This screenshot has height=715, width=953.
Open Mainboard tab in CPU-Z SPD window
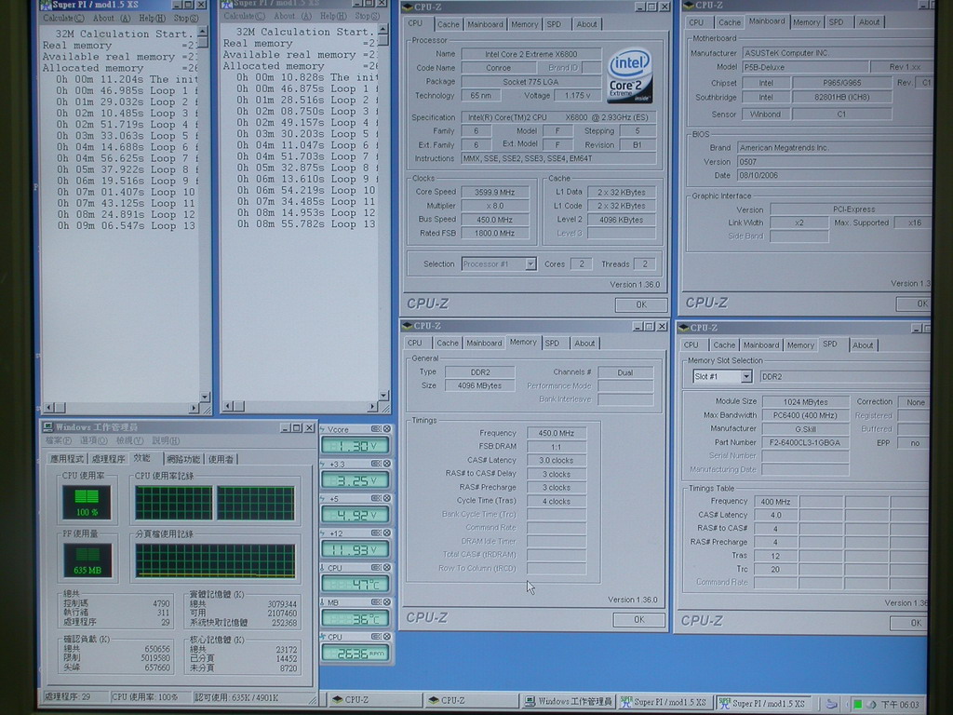tap(760, 345)
